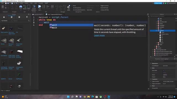The height and width of the screenshot is (99, 177).
Task: Switch to the HOME ribbon tab
Action: (21, 3)
